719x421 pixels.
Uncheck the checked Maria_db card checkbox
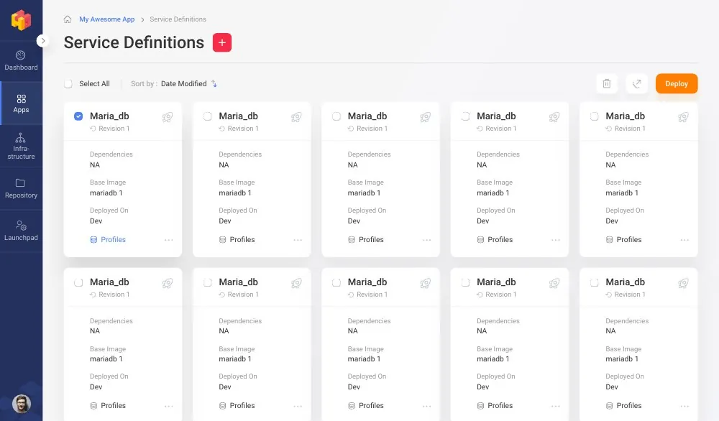(78, 116)
